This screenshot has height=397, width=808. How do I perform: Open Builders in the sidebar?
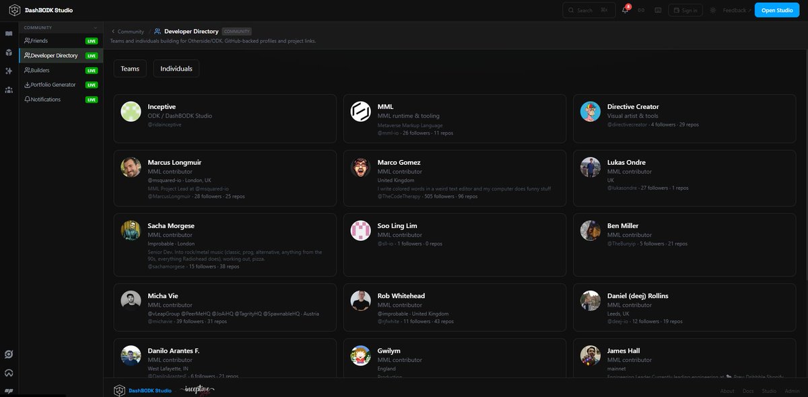(61, 70)
